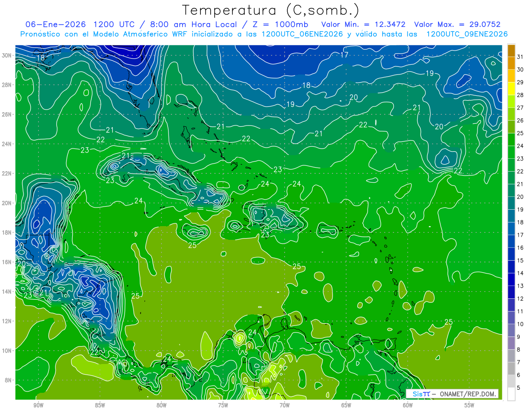Click "Modelo Atmosferico WRF" in subtitle
Image resolution: width=532 pixels, height=411 pixels.
(x=144, y=34)
